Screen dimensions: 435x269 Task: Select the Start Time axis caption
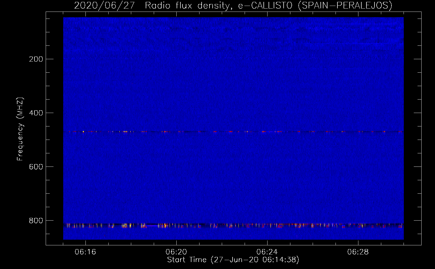233,260
